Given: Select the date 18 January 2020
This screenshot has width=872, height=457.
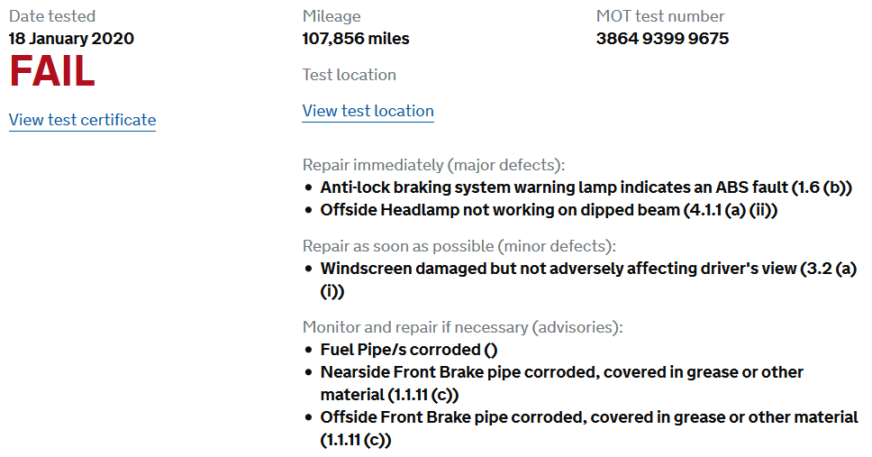Looking at the screenshot, I should point(71,39).
